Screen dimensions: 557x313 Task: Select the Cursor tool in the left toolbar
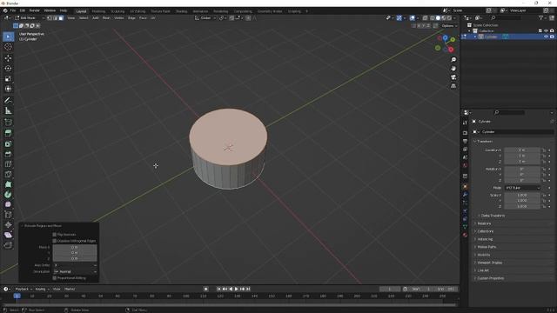click(x=8, y=47)
